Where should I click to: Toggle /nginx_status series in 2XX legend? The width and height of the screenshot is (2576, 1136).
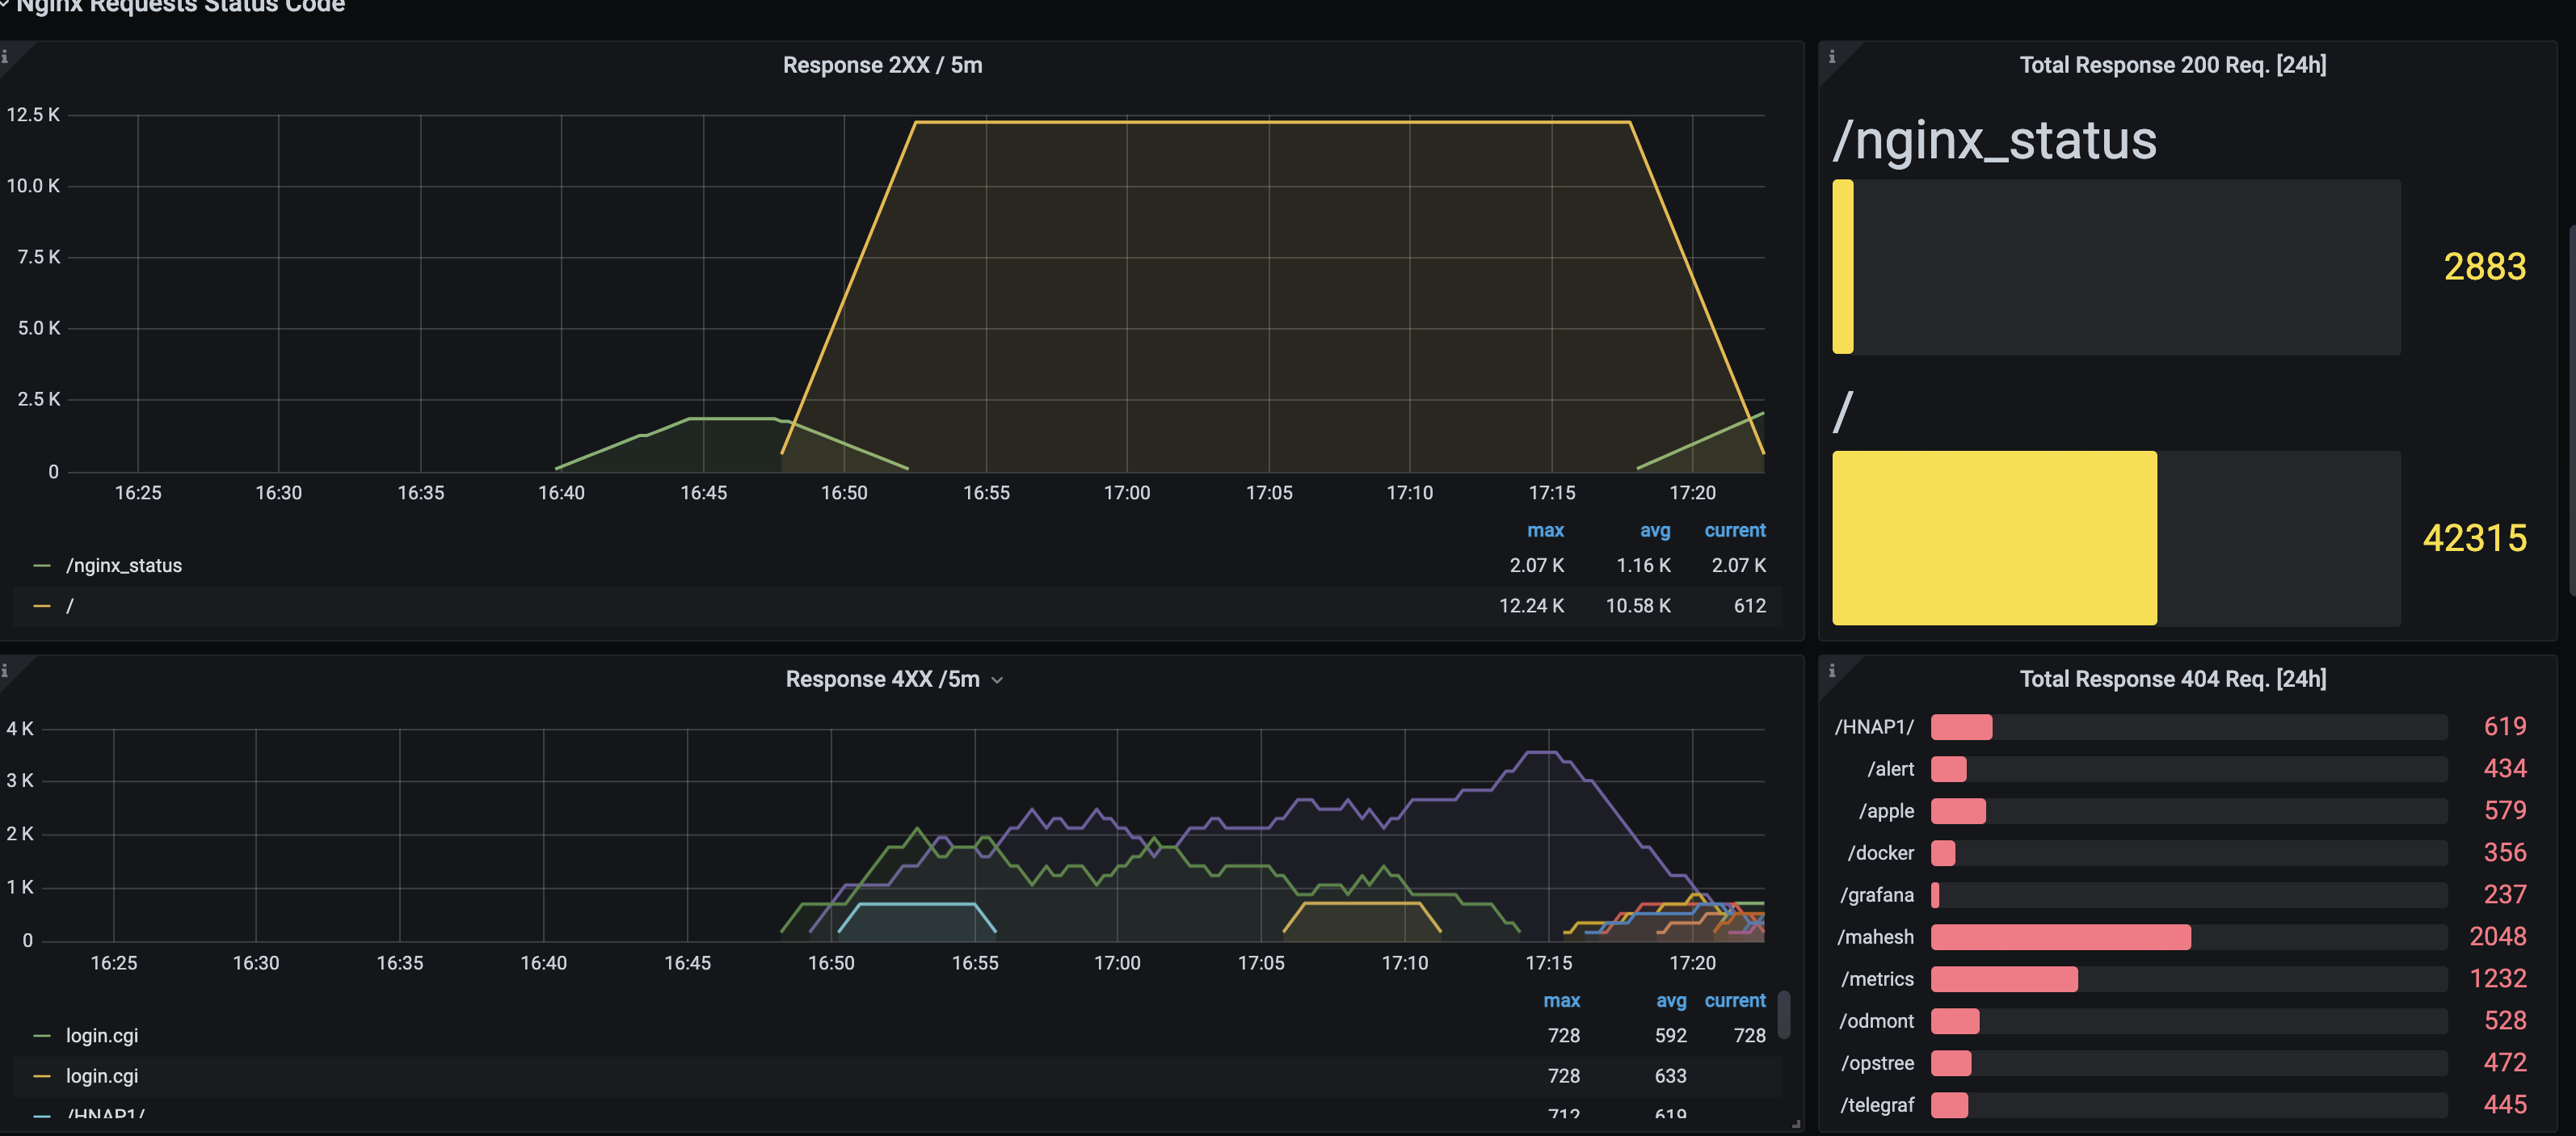[x=124, y=566]
